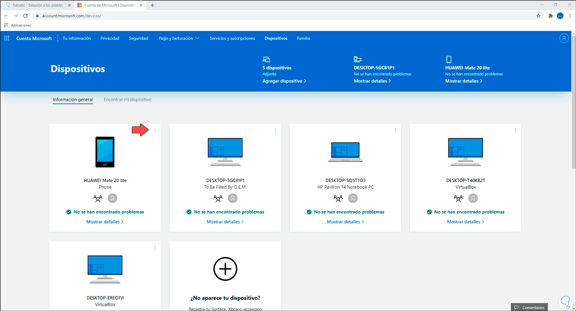Image resolution: width=576 pixels, height=311 pixels.
Task: Show details on DESKTOP-5GC81P1 card
Action: pos(225,222)
